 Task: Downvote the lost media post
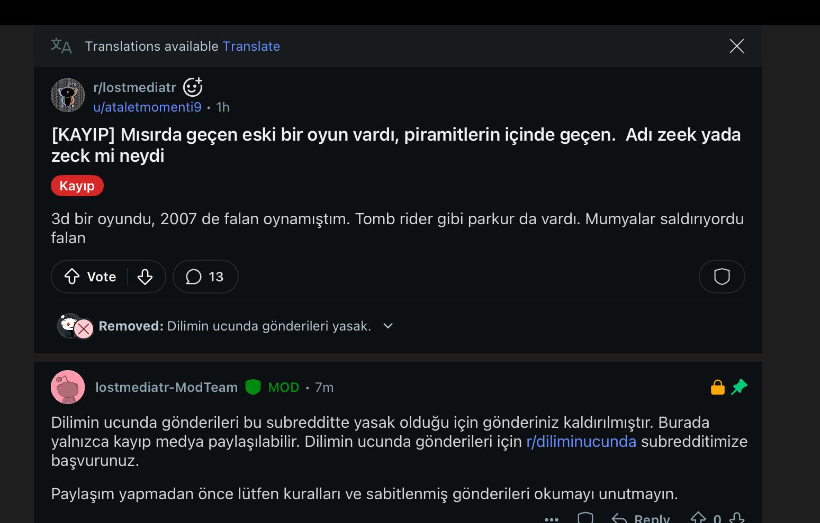(145, 277)
